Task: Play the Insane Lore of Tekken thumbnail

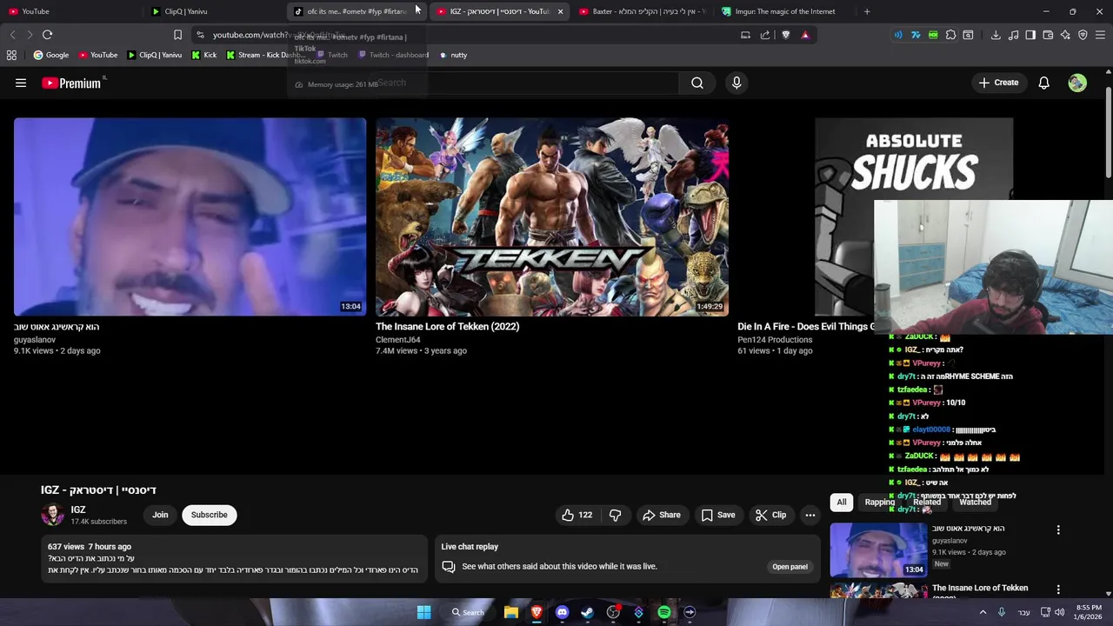Action: tap(551, 216)
